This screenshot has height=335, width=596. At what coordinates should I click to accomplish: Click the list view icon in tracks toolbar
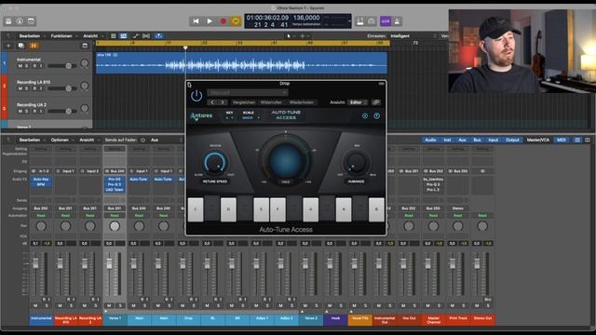pos(114,35)
